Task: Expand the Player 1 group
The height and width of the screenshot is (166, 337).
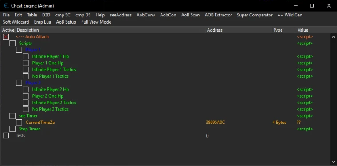Action: 19,50
